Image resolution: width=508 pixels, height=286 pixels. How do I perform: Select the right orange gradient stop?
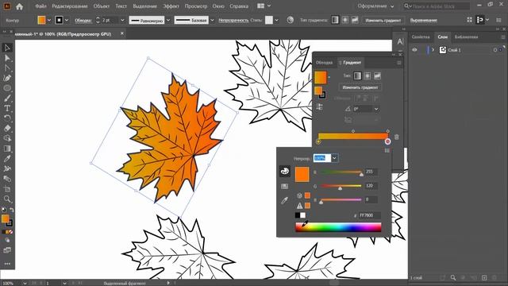387,141
